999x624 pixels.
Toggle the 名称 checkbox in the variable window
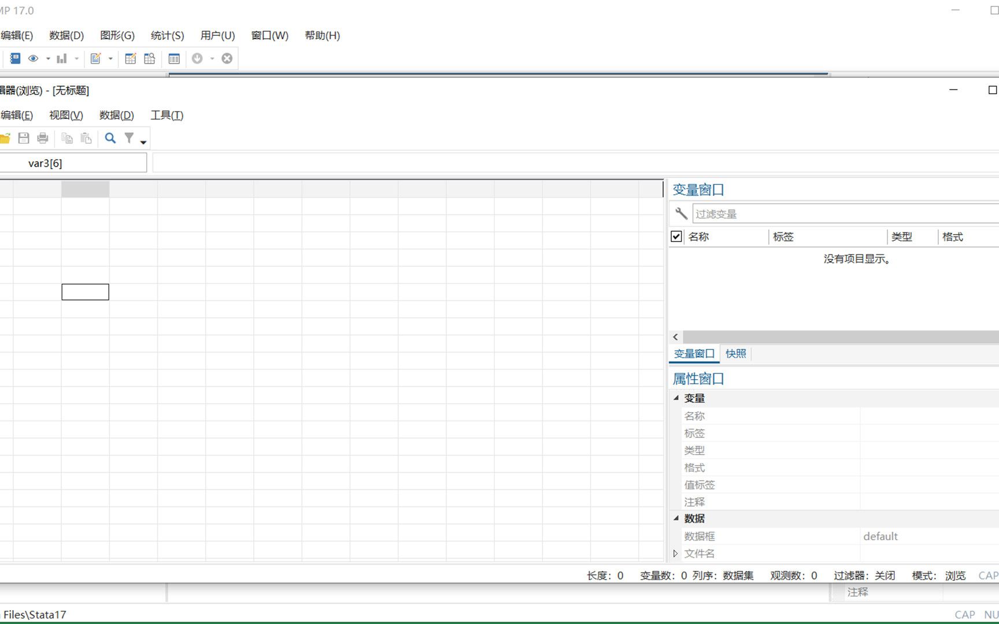[675, 236]
